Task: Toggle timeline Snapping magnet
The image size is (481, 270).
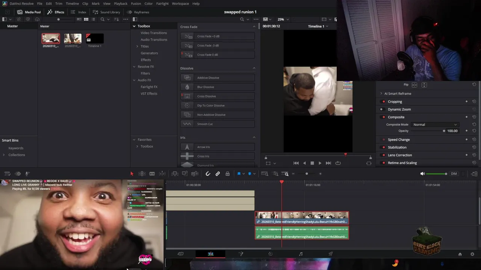Action: tap(208, 174)
